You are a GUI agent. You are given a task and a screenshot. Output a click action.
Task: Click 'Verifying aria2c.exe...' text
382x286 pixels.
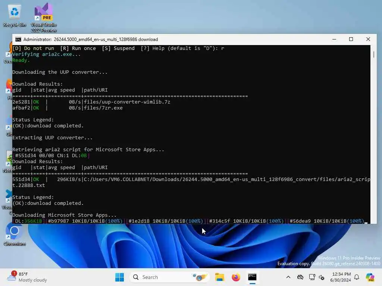(46, 54)
